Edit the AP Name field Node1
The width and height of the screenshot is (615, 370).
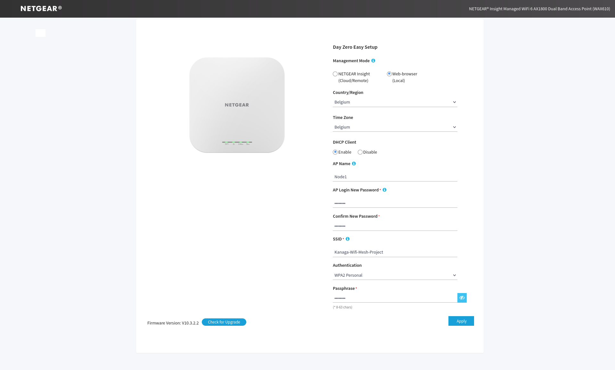[395, 177]
